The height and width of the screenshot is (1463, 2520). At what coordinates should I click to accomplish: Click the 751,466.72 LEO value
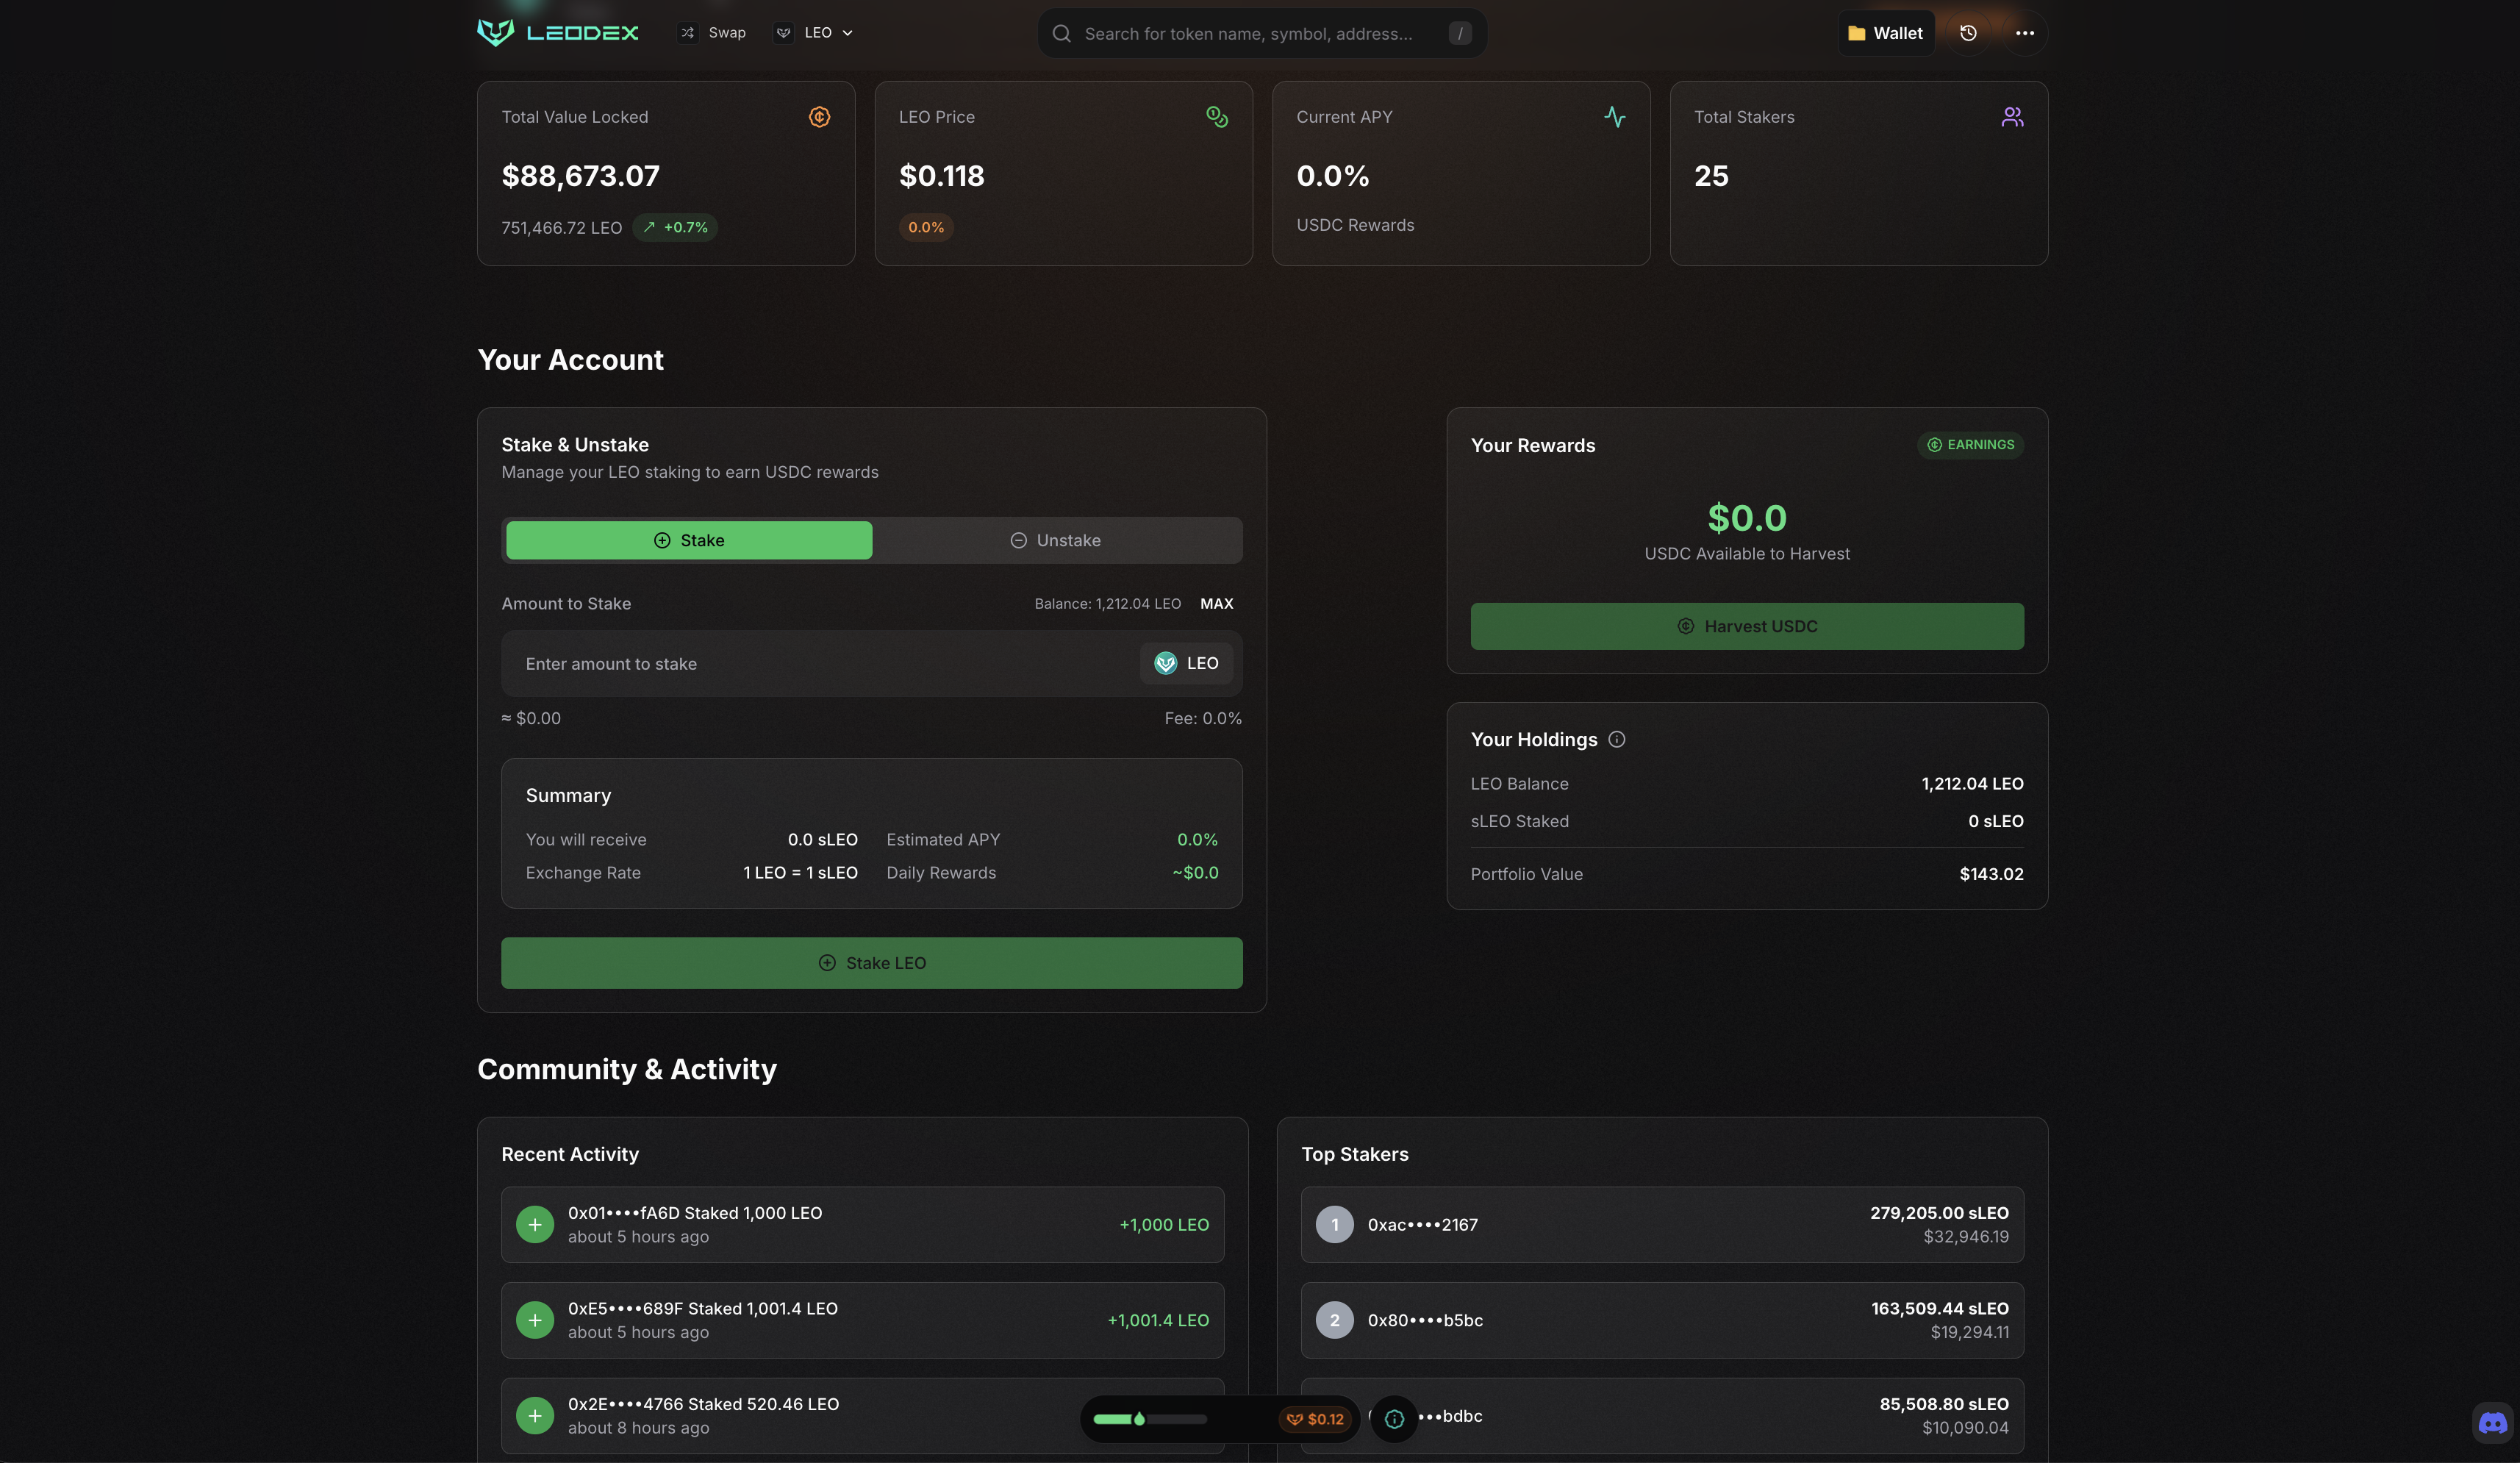point(561,228)
